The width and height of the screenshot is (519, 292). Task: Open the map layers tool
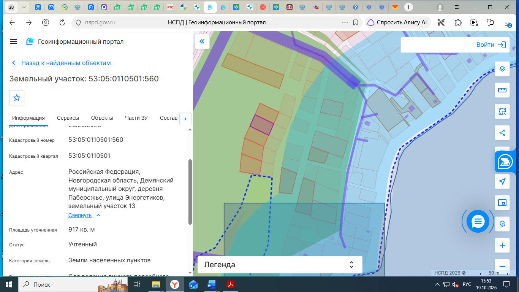[x=502, y=69]
